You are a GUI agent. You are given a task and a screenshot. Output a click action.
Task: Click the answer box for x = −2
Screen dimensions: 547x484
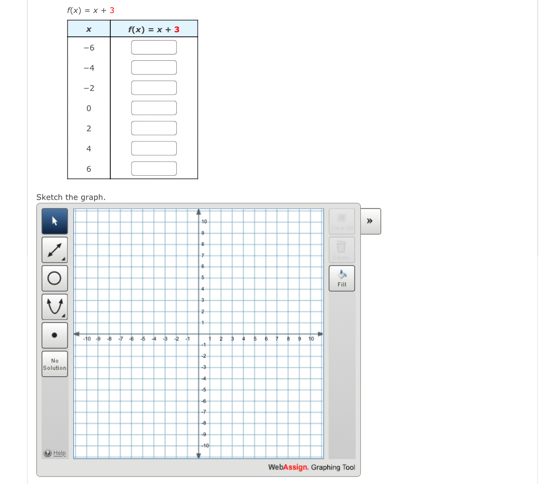coord(154,87)
